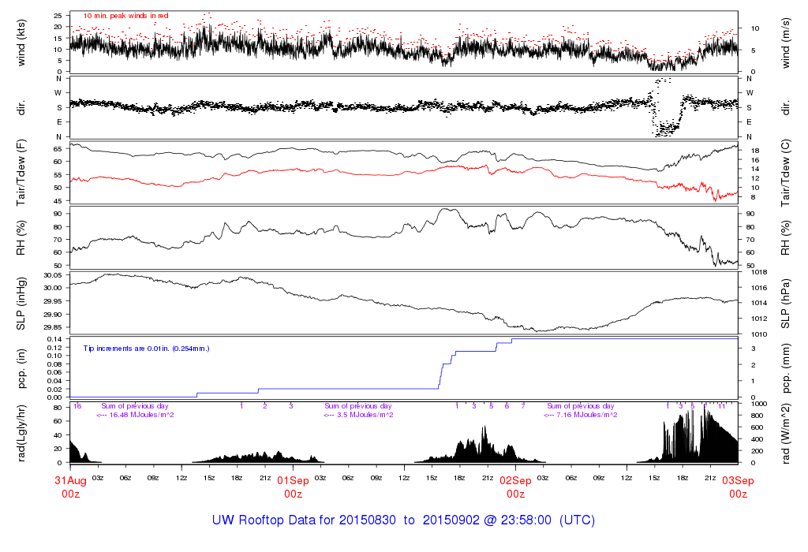The height and width of the screenshot is (552, 808).
Task: Select the '02Sep' date label
Action: (x=516, y=480)
